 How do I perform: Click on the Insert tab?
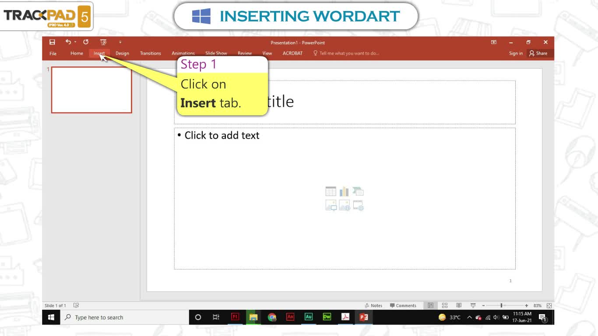coord(99,53)
